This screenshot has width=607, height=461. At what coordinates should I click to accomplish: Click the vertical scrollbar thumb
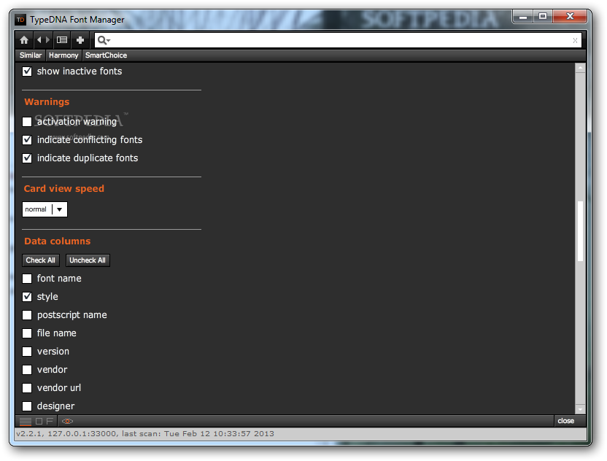point(580,231)
